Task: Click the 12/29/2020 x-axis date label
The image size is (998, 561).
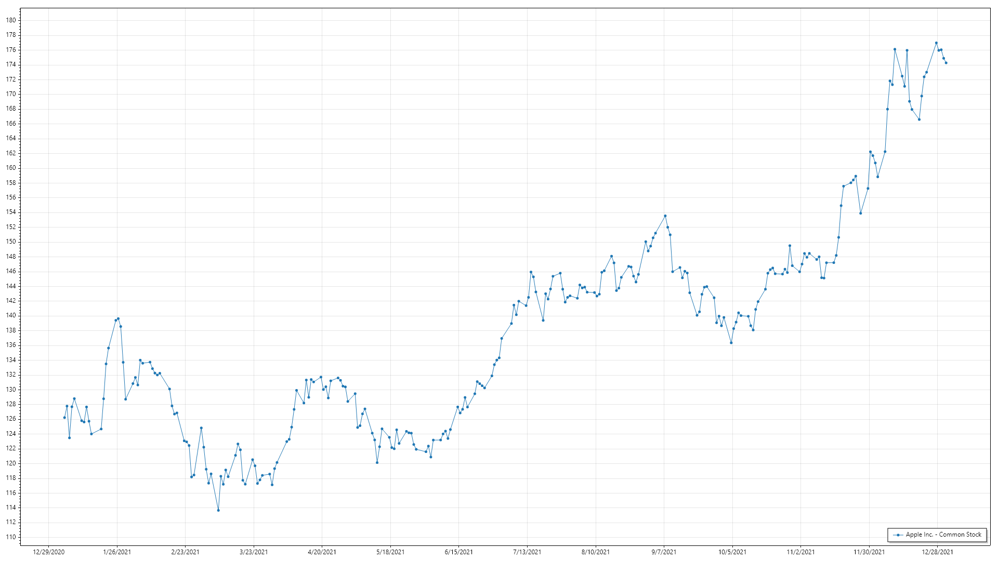Action: coord(49,552)
